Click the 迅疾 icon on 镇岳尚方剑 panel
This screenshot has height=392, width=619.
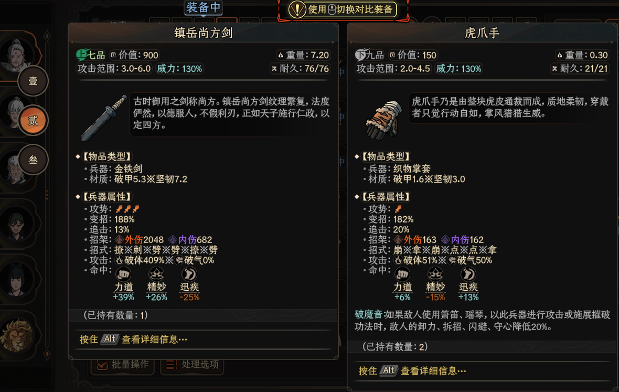(x=189, y=274)
